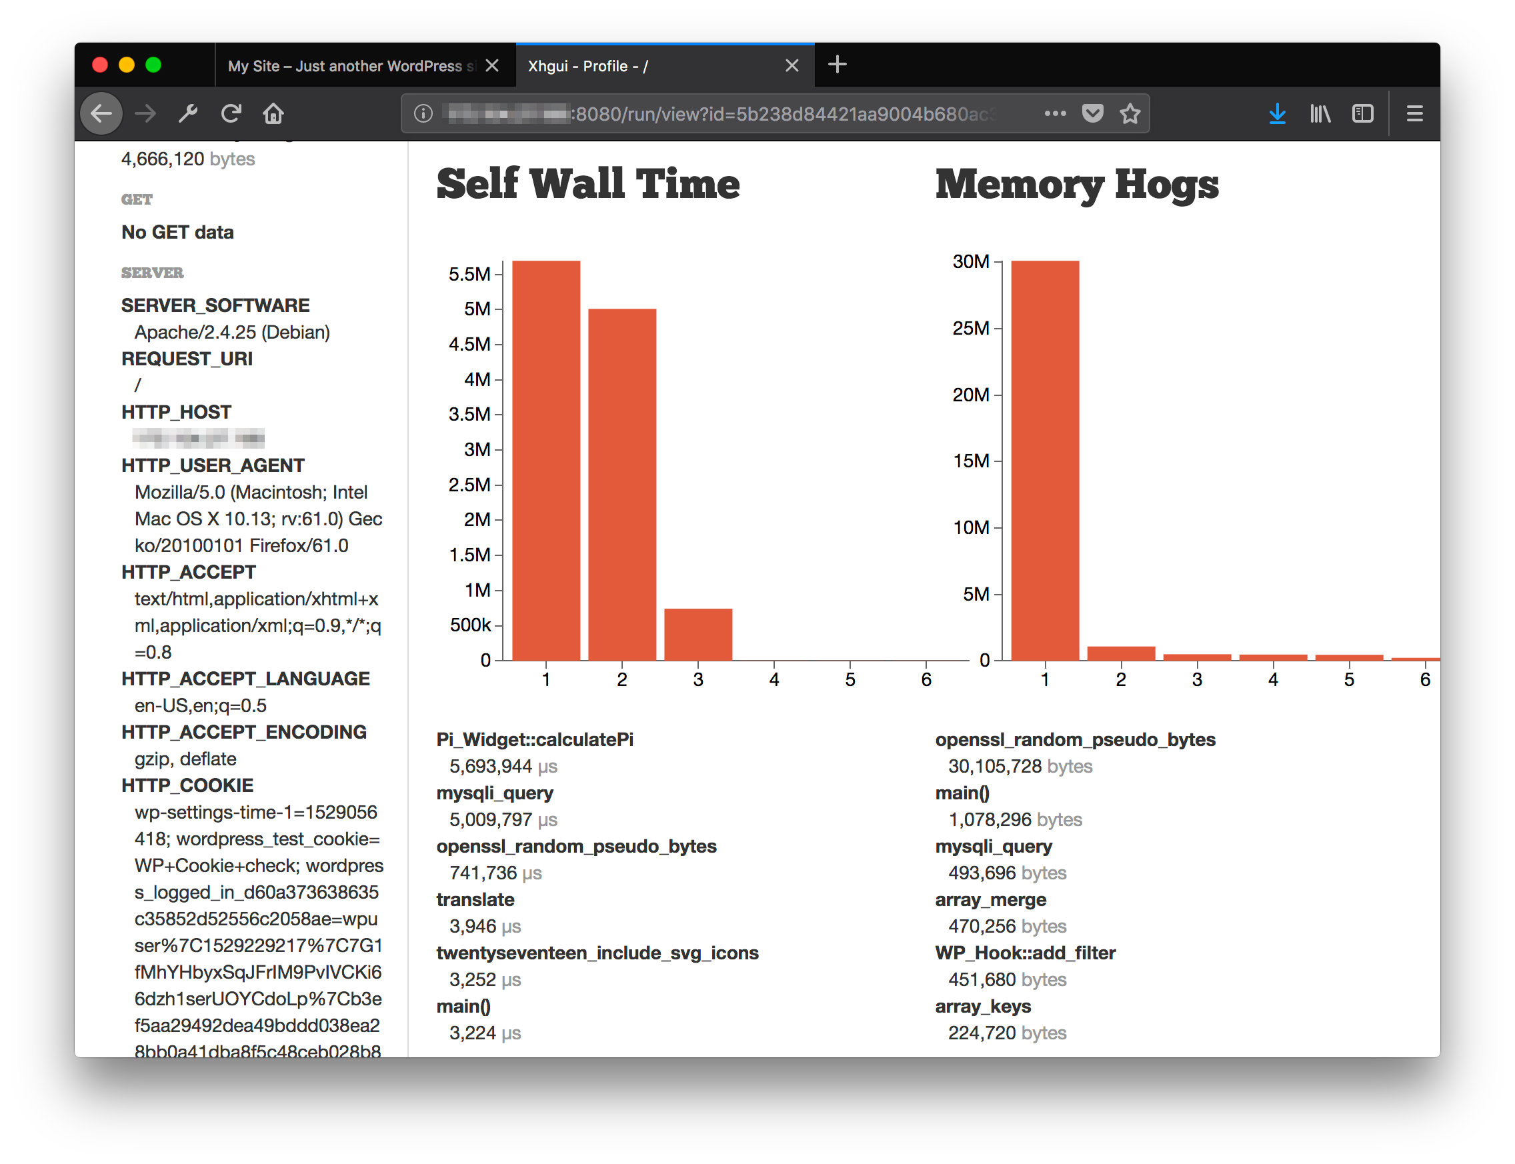Open the page actions ellipsis menu
Screen dimensions: 1515x1164
1056,113
